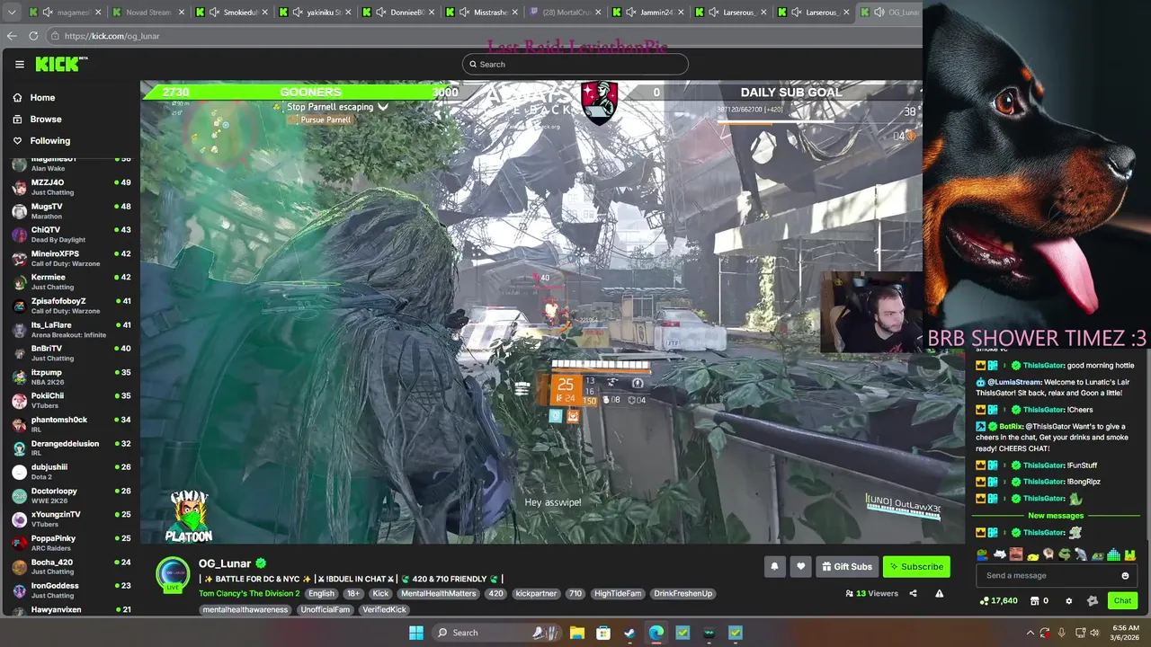The height and width of the screenshot is (647, 1151).
Task: Open Tom Clancy's The Division 2 category
Action: click(x=249, y=593)
